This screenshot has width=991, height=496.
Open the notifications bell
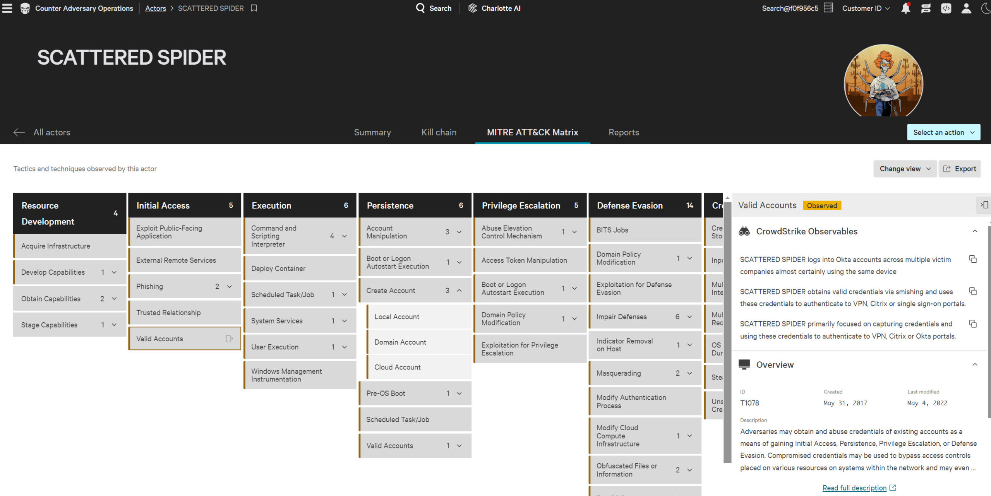coord(905,8)
